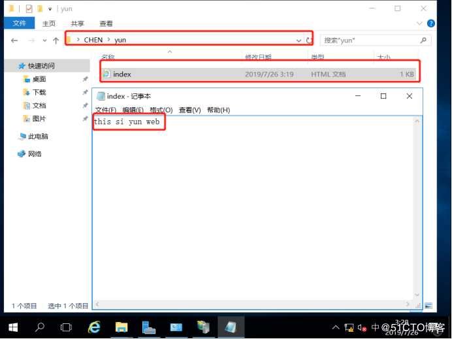452x339 pixels.
Task: Select 快速访问 in navigation pane
Action: pyautogui.click(x=41, y=66)
